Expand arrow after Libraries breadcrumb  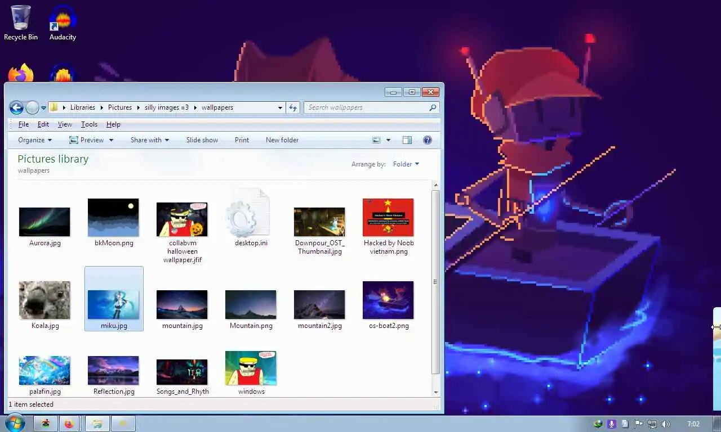(101, 107)
